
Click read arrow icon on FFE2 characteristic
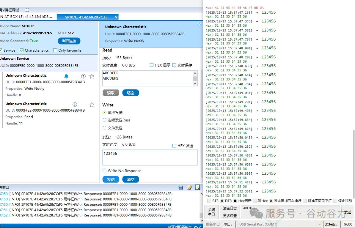(75, 104)
